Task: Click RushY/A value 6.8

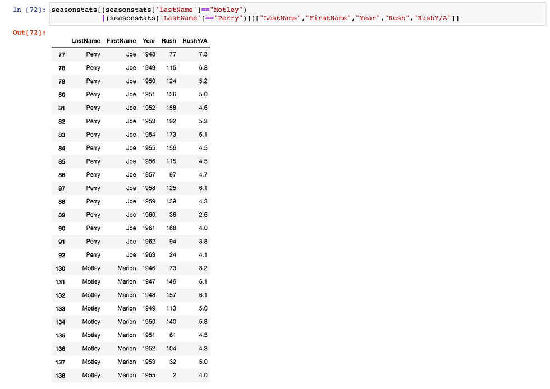Action: [203, 68]
